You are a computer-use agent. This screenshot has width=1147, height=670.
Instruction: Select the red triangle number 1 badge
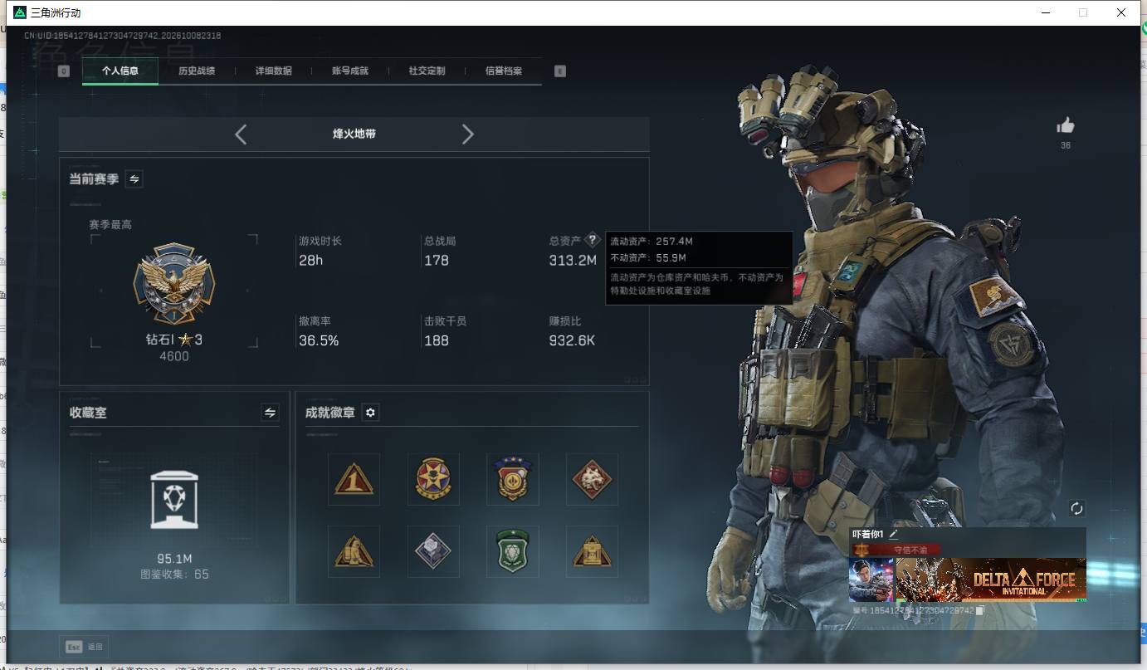[x=354, y=479]
